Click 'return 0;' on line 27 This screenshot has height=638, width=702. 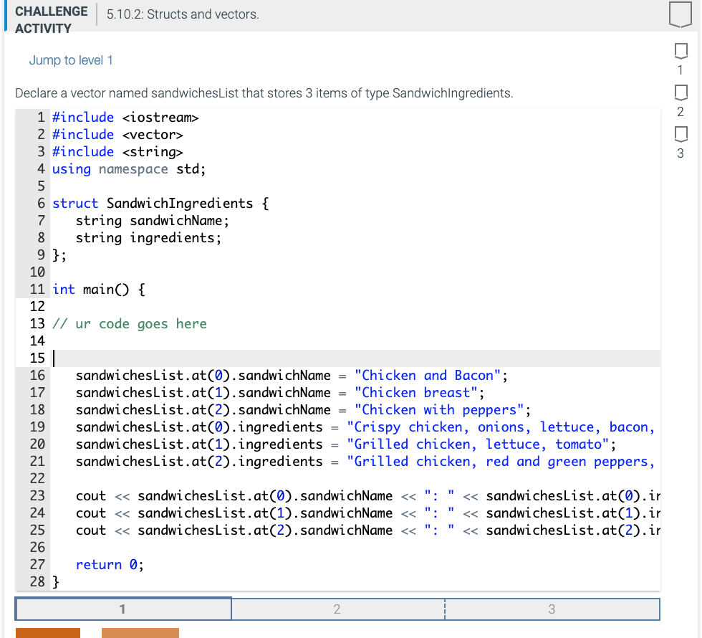tap(110, 565)
